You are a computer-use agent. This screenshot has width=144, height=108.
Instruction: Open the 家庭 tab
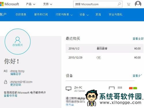pos(98,14)
